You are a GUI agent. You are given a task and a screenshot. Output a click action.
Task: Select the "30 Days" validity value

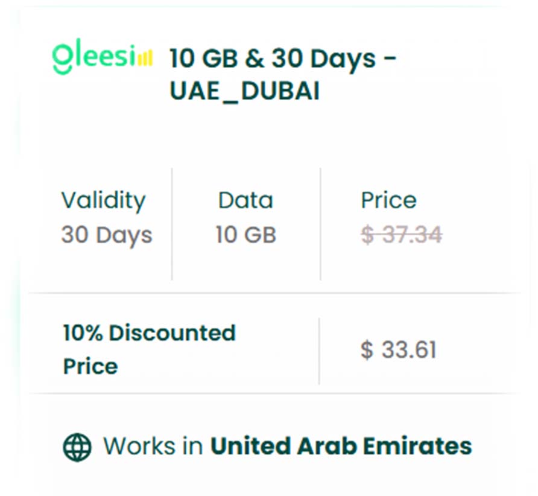click(x=106, y=235)
